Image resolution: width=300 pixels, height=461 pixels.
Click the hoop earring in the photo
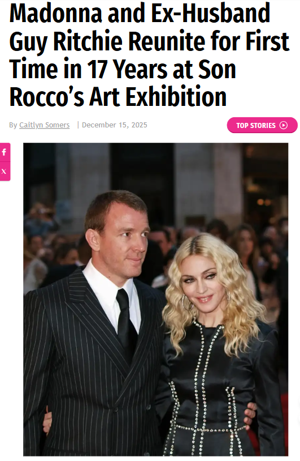click(186, 302)
